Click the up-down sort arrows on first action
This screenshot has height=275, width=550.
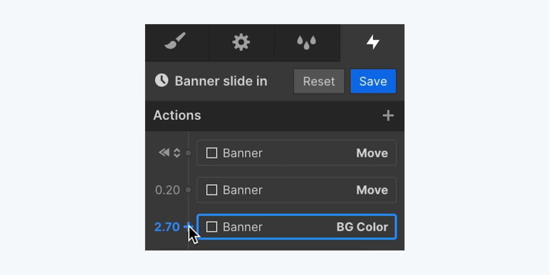[x=177, y=153]
